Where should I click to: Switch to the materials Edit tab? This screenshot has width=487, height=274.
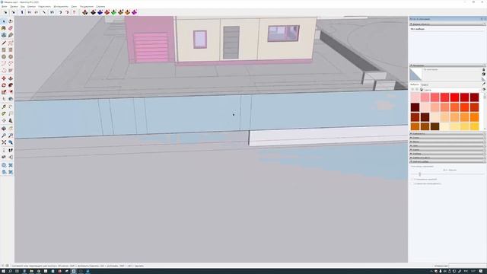[x=425, y=84]
